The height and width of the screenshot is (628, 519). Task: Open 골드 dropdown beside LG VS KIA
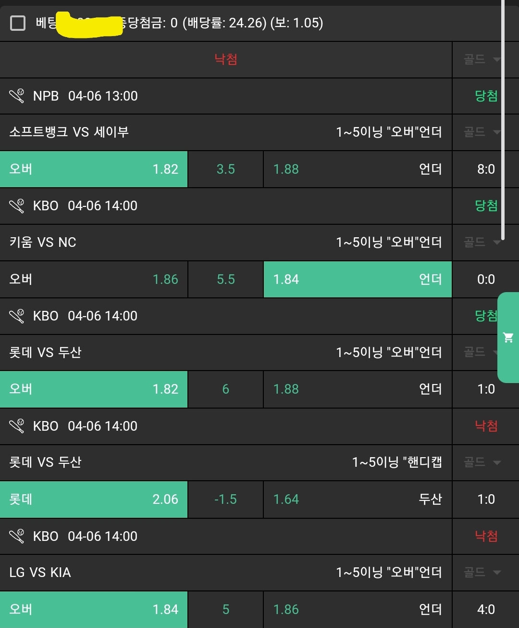tap(482, 572)
